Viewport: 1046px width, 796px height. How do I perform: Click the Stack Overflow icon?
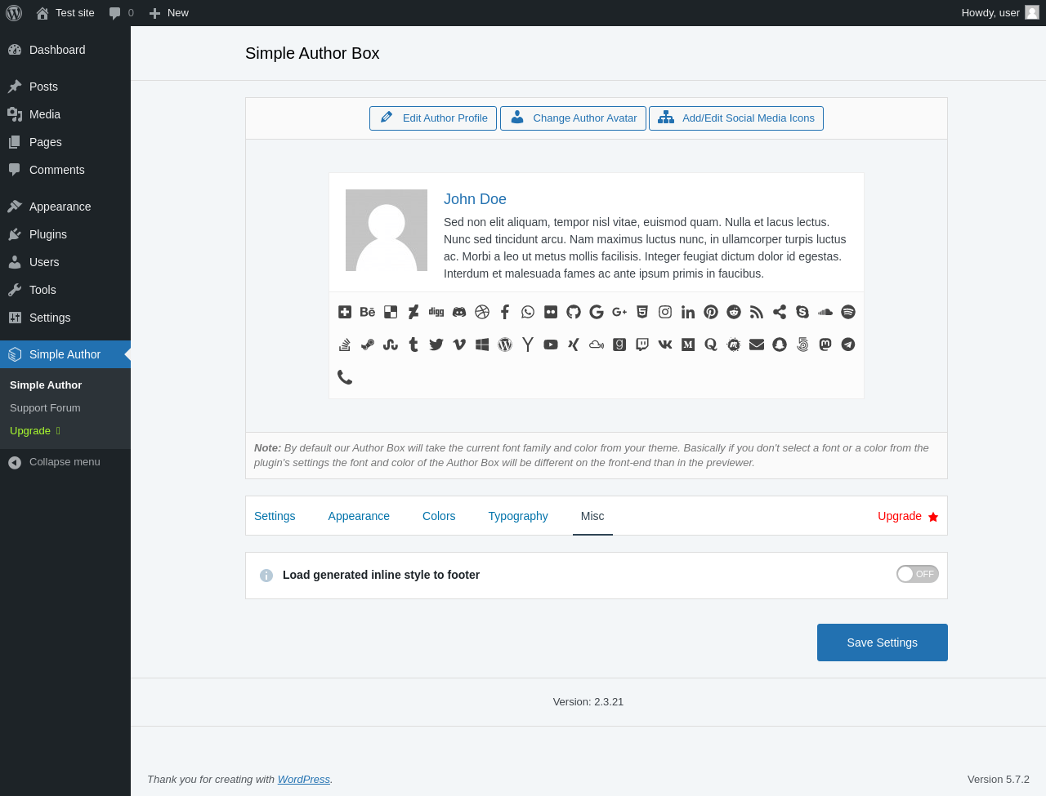[345, 345]
